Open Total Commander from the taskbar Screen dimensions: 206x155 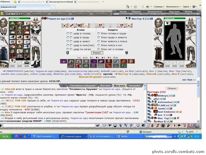click(45, 136)
